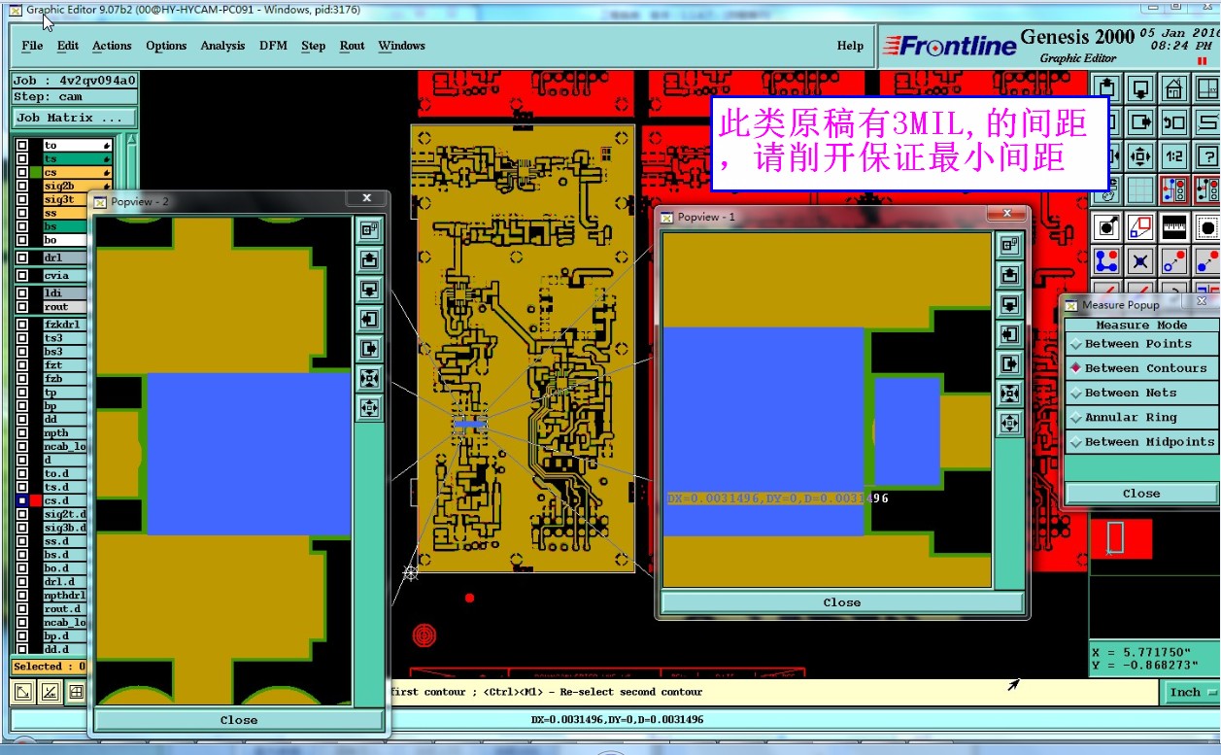Viewport: 1221px width, 755px height.
Task: Select the polygon area selection tool
Action: (1141, 227)
